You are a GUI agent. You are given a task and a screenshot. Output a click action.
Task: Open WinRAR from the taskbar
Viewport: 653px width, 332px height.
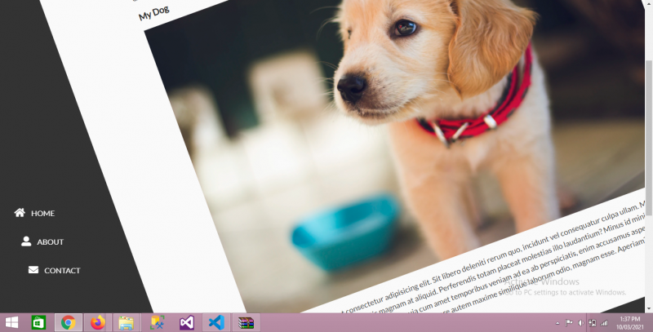coord(247,322)
